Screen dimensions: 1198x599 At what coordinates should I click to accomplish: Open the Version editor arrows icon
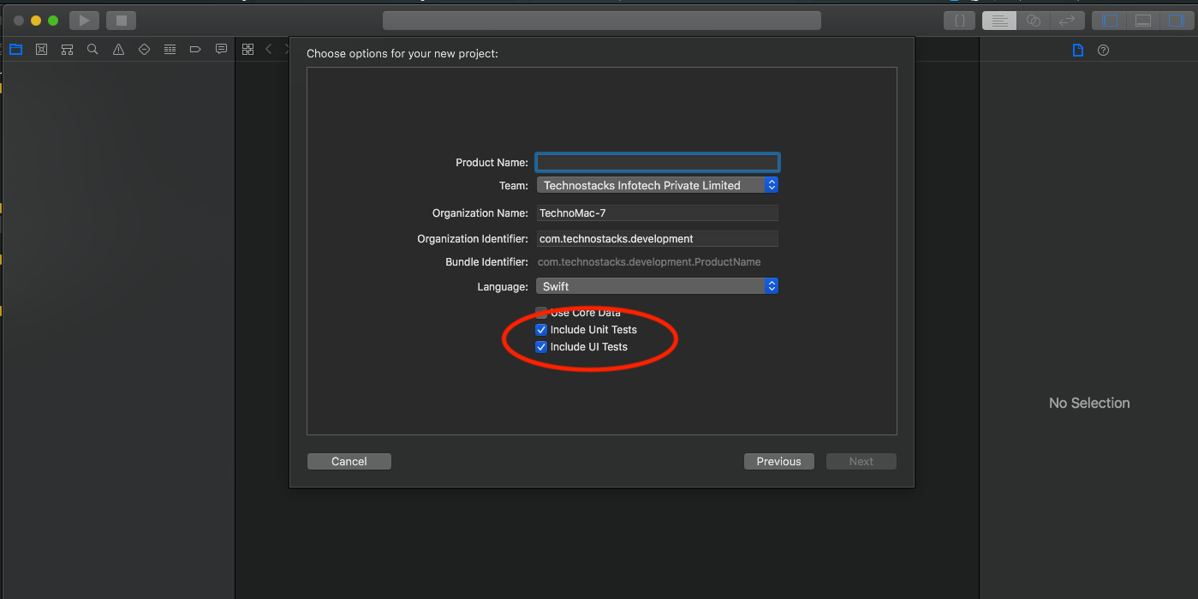[1068, 20]
